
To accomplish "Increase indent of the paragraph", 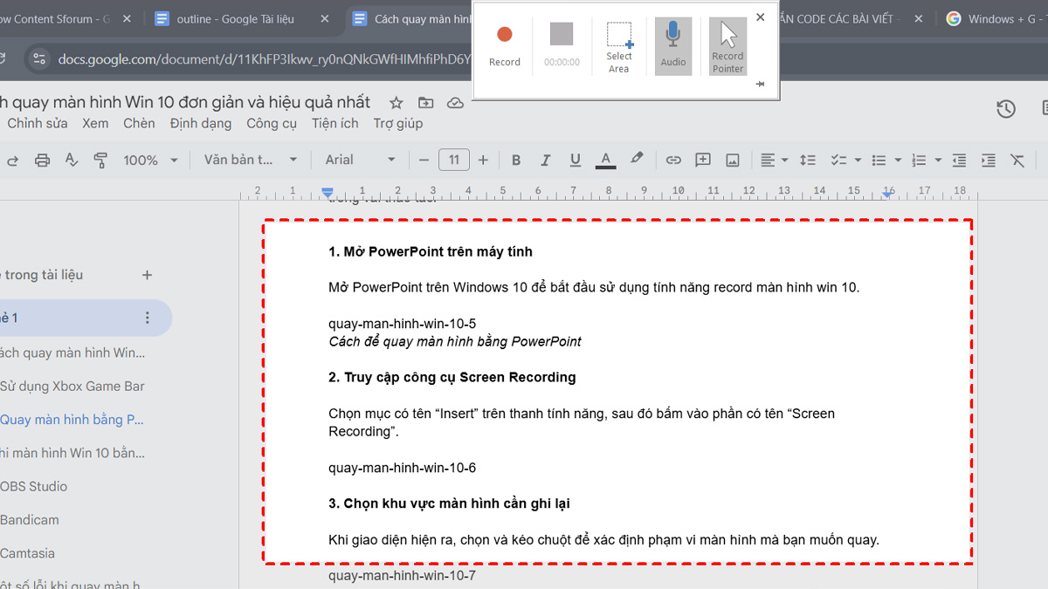I will (989, 160).
